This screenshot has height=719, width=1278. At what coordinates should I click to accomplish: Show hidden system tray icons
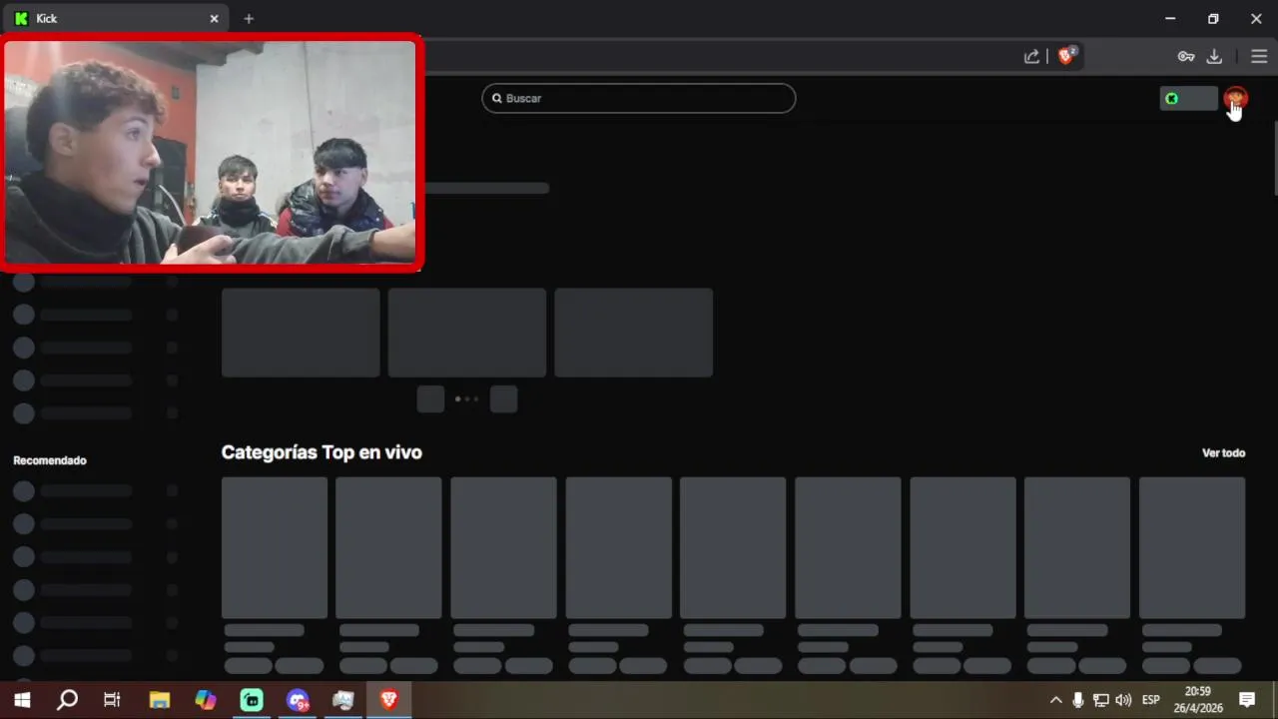(x=1055, y=700)
